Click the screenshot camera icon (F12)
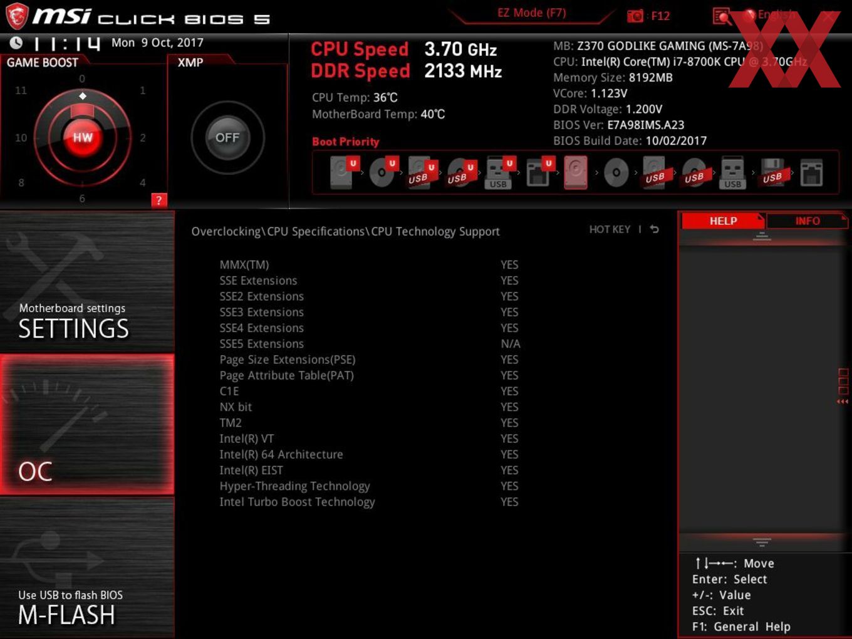The height and width of the screenshot is (639, 852). pyautogui.click(x=635, y=16)
